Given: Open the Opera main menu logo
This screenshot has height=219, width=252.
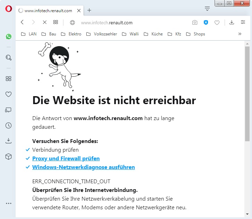Looking at the screenshot, I should (9, 9).
